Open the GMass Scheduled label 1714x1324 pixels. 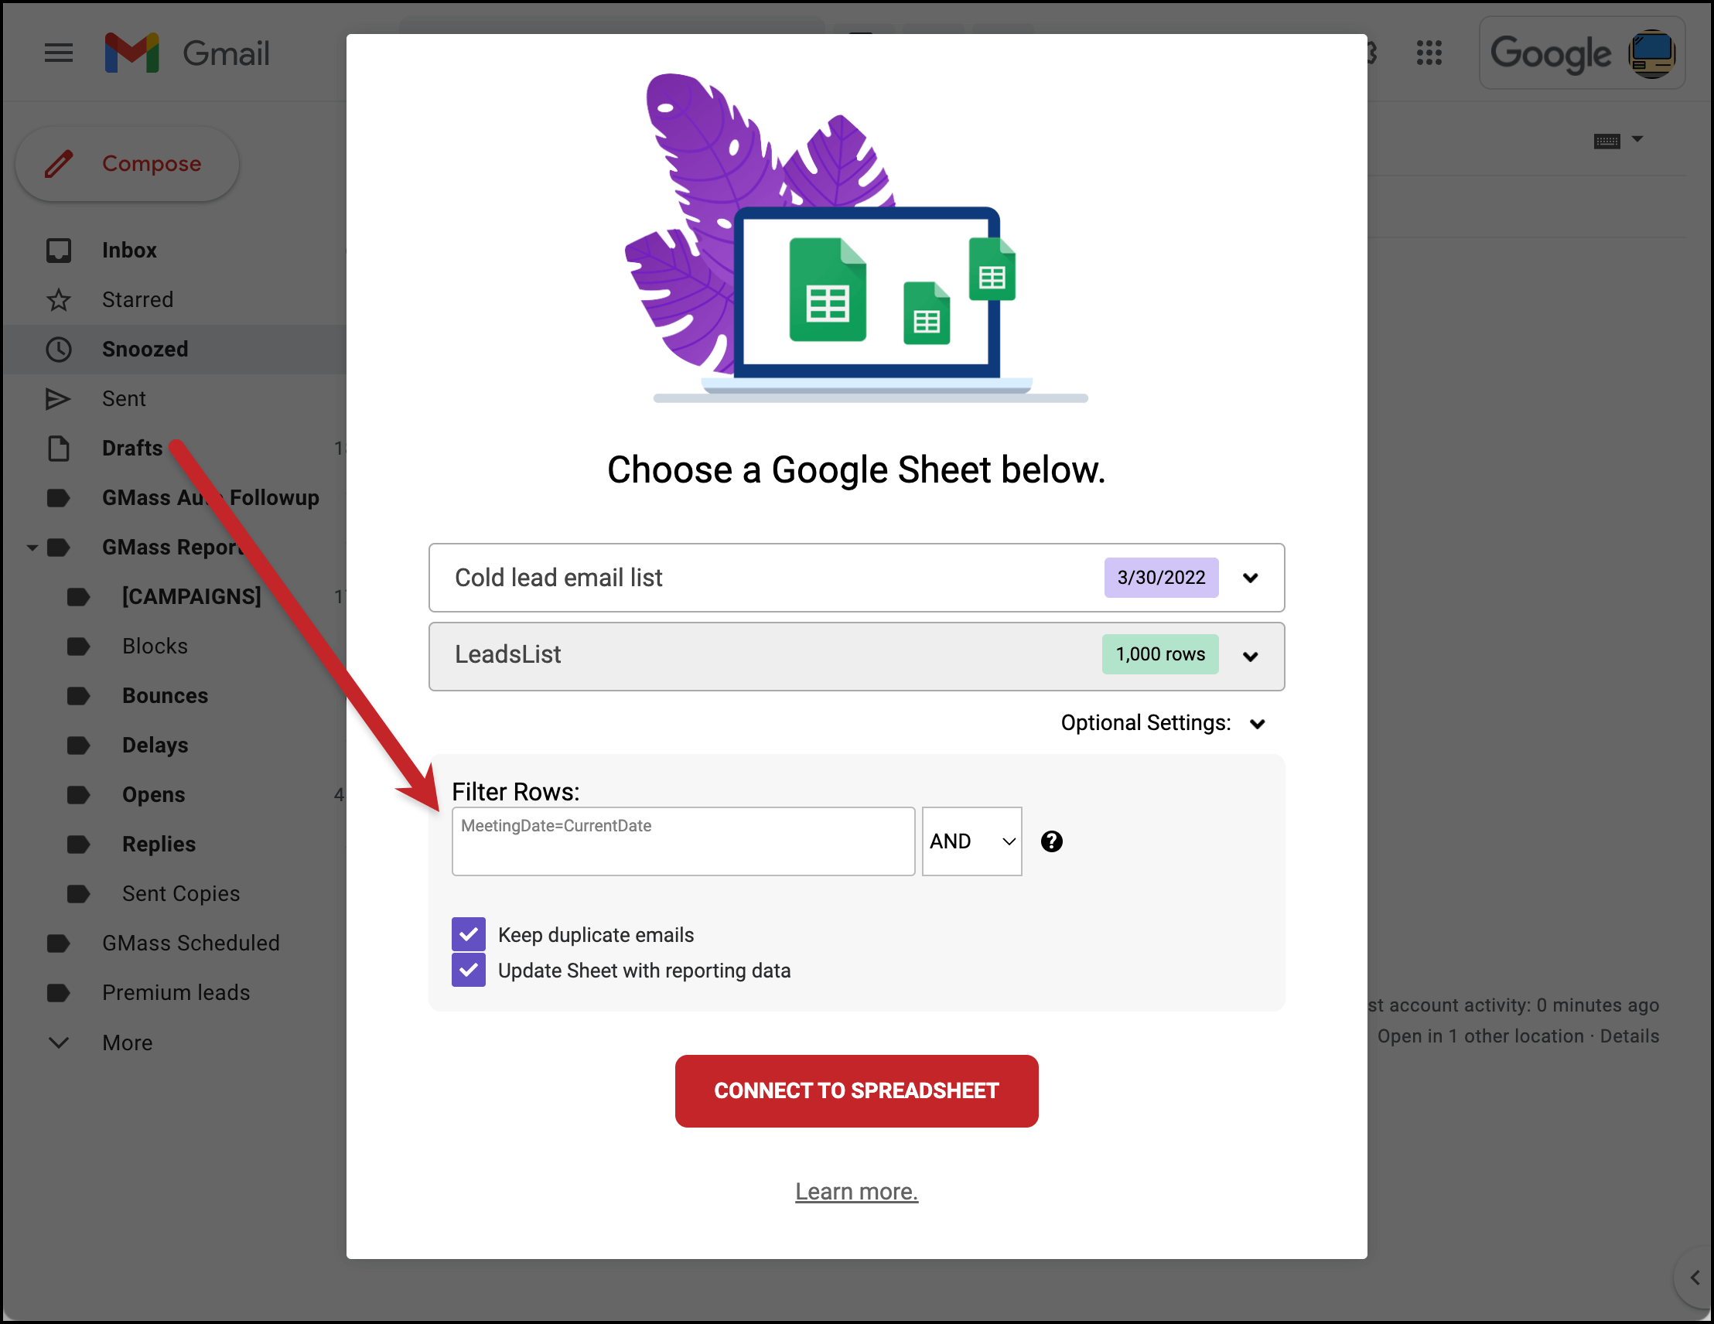tap(191, 943)
